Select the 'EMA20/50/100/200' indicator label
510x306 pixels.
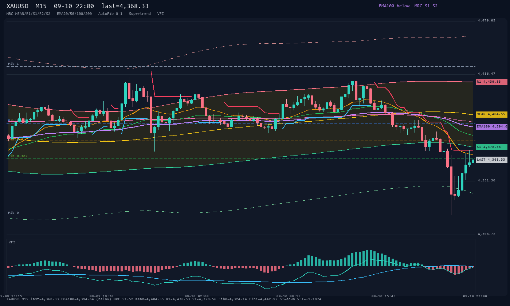[x=74, y=14]
